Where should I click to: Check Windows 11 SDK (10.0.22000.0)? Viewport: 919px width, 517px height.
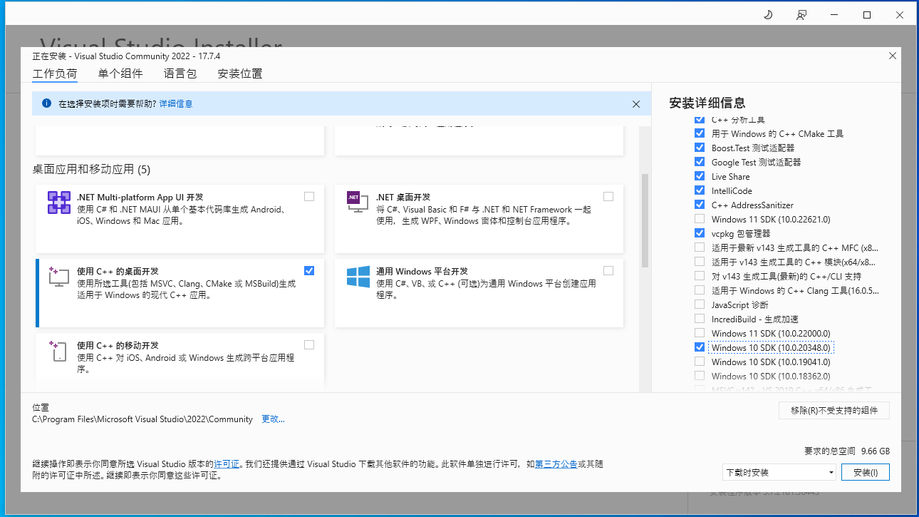(699, 333)
